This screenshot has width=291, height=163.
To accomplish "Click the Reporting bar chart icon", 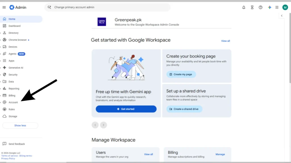I will (5, 89).
